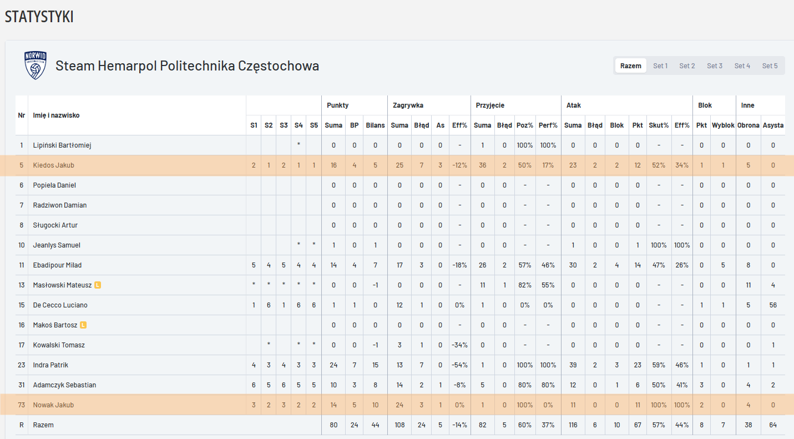Viewport: 794px width, 439px height.
Task: Open player Nowak Jakub row
Action: coord(53,405)
